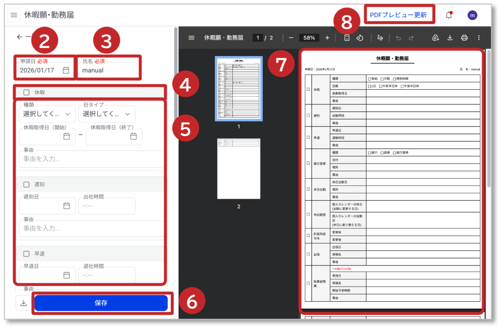The image size is (501, 329).
Task: Click the blue 保存 button
Action: pyautogui.click(x=101, y=303)
